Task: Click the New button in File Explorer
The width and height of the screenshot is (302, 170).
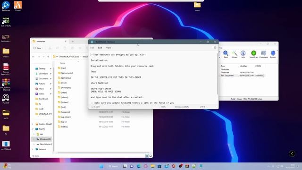Action: click(x=38, y=48)
